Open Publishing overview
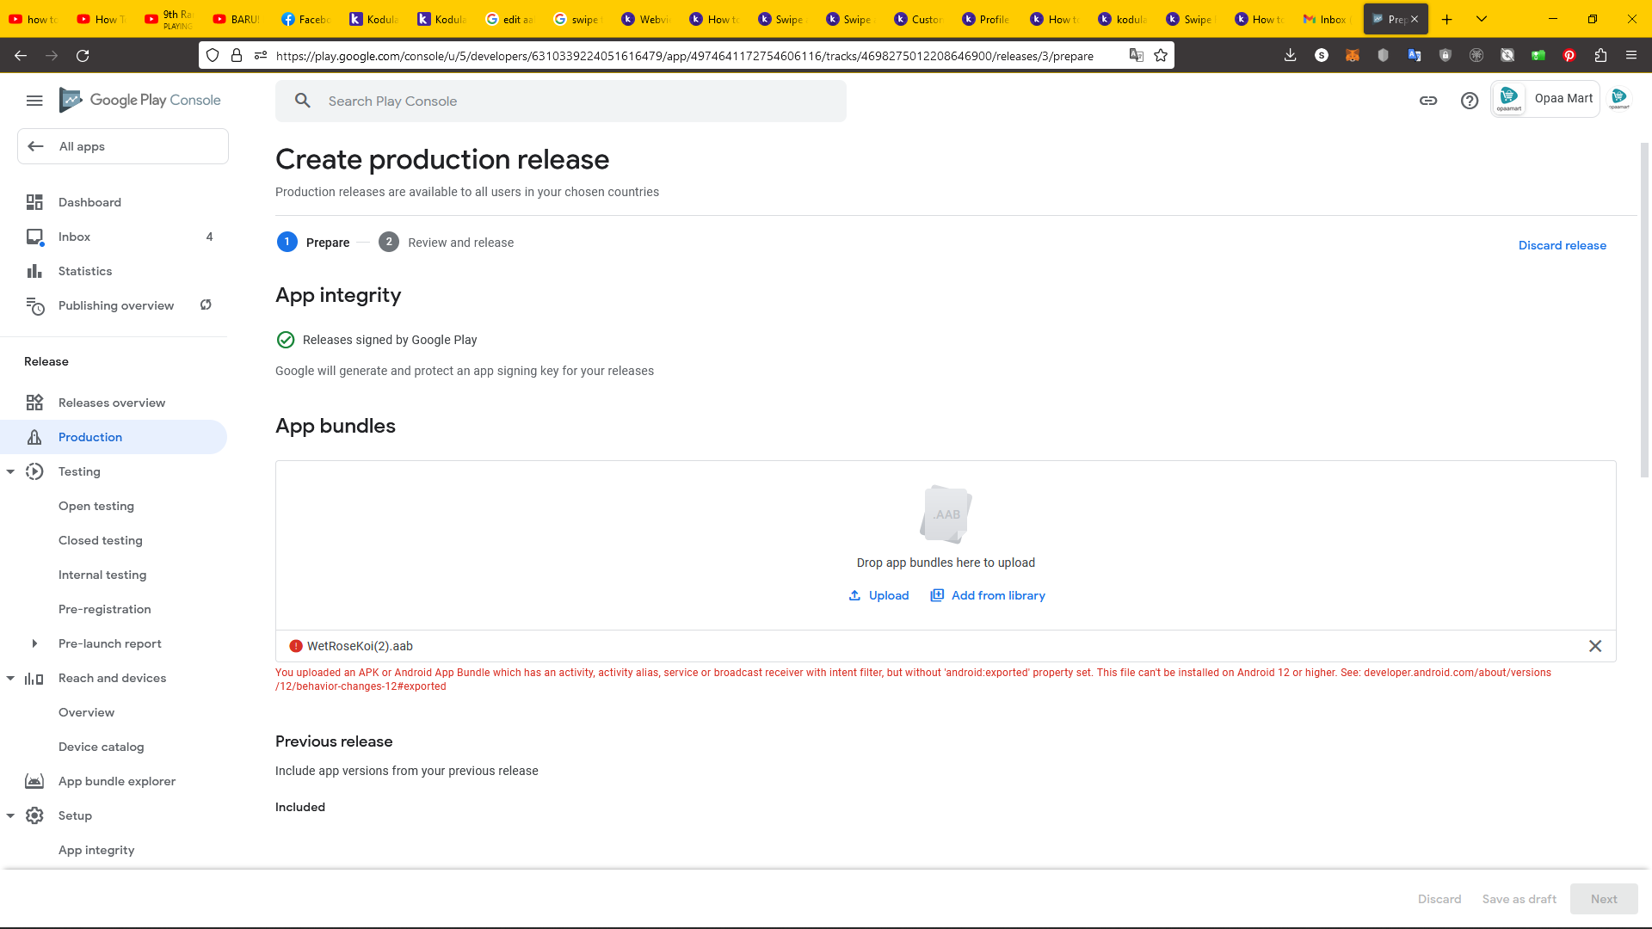Viewport: 1652px width, 929px height. pos(115,305)
